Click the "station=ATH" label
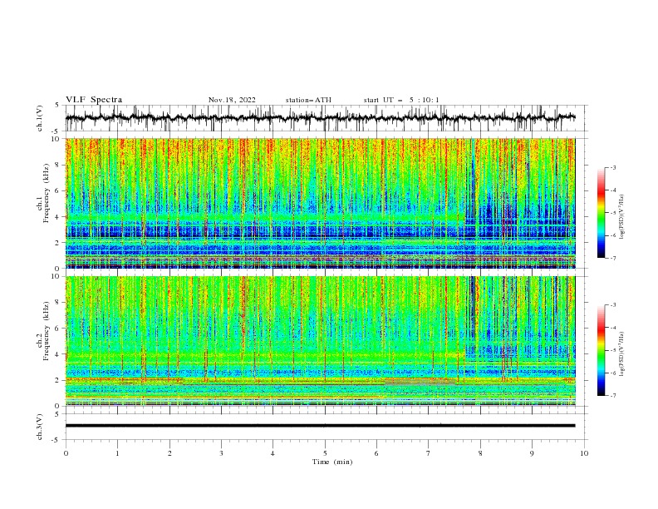This screenshot has width=658, height=509. [308, 100]
